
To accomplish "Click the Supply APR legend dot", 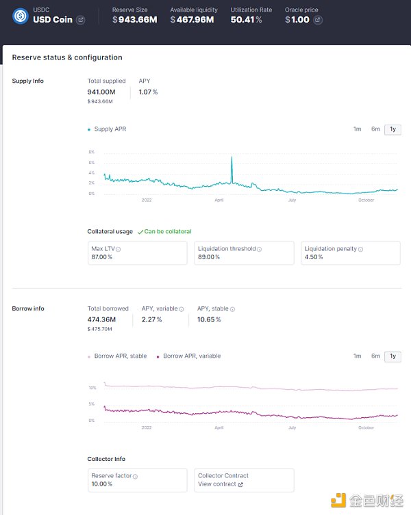I will click(x=89, y=130).
